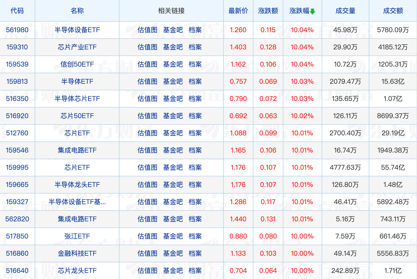This screenshot has width=417, height=279.
Task: Sort by the green 涨跌幅 down-arrow icon
Action: coord(312,11)
